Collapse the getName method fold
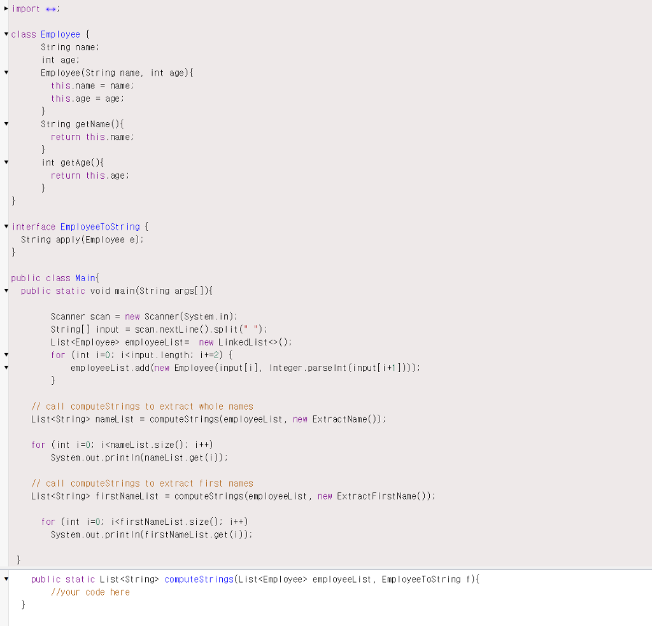The height and width of the screenshot is (626, 652). [x=5, y=124]
